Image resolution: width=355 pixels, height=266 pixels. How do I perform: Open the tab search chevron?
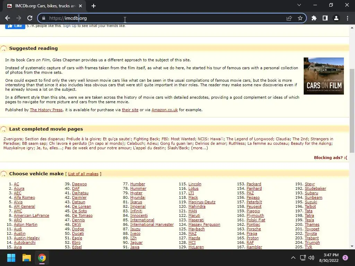(299, 5)
